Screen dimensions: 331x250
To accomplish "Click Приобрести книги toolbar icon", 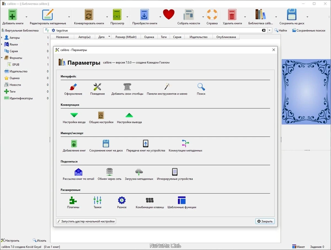I will coord(145,17).
